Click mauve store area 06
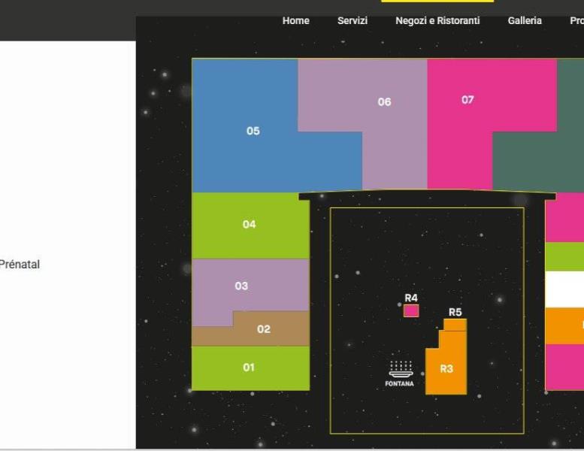584x451 pixels. pos(384,101)
